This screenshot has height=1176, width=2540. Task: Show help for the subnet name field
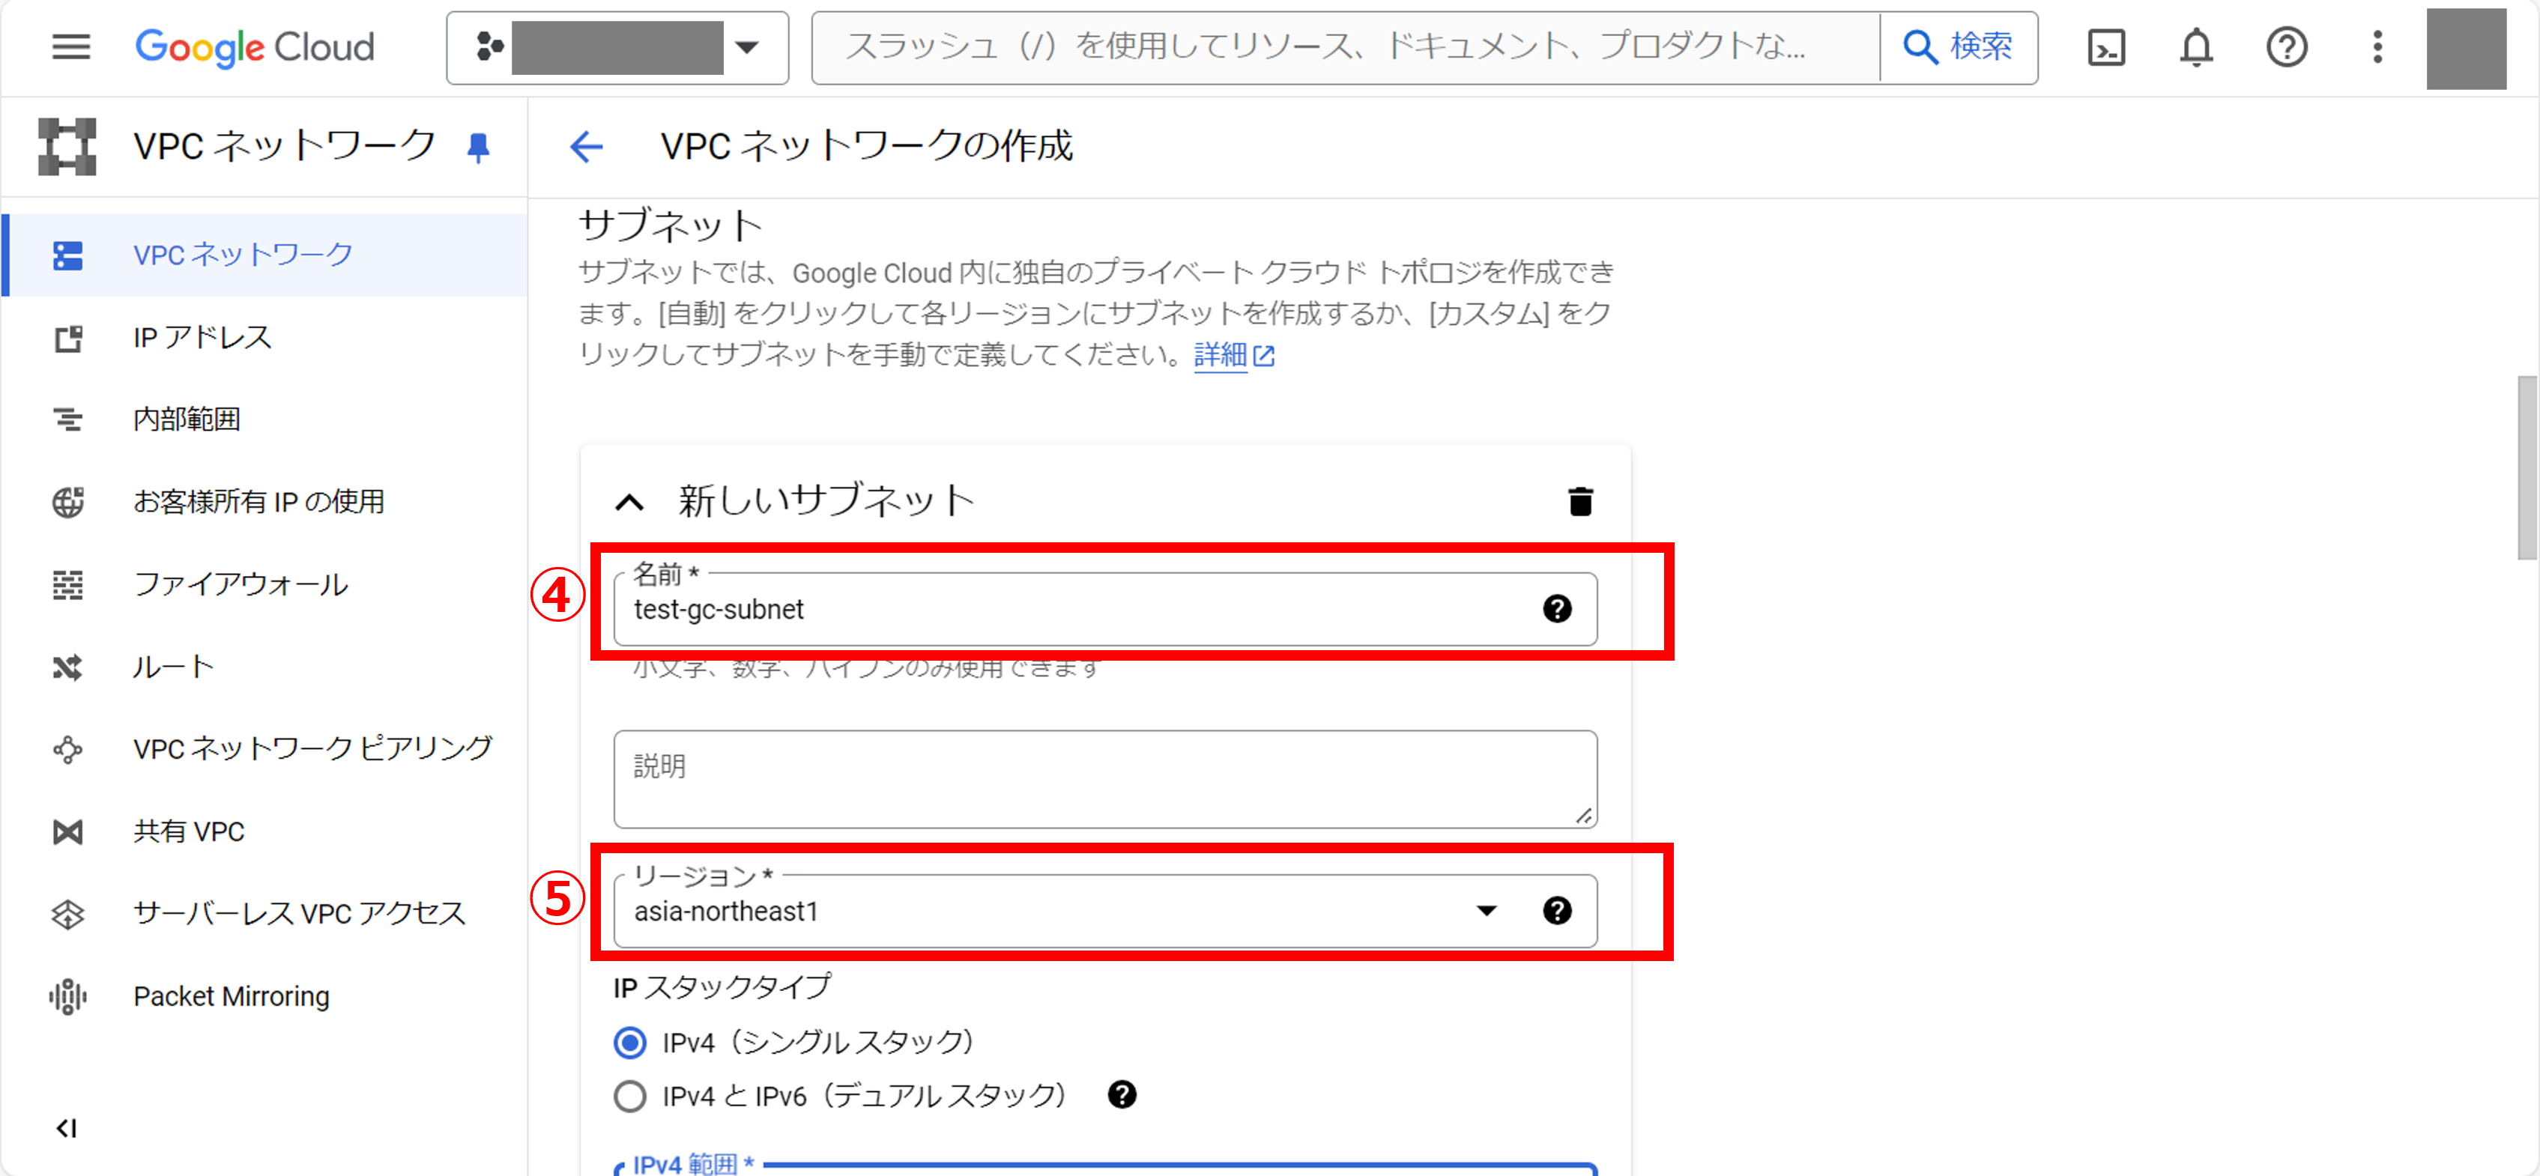click(x=1557, y=609)
